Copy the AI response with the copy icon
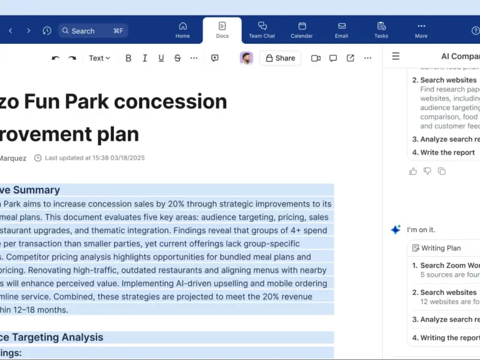Viewport: 480px width, 360px height. [x=442, y=171]
